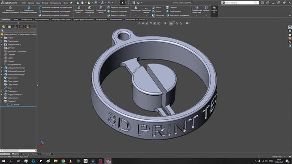The height and width of the screenshot is (164, 292).
Task: Switch to the DisplayManager tab icon
Action: [28, 27]
